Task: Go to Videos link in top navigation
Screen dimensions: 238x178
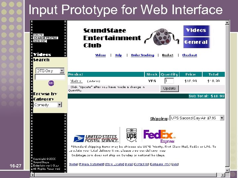Action: (x=100, y=55)
